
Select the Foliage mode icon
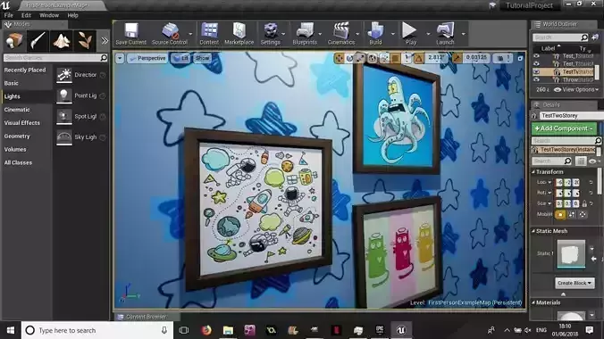pyautogui.click(x=85, y=40)
